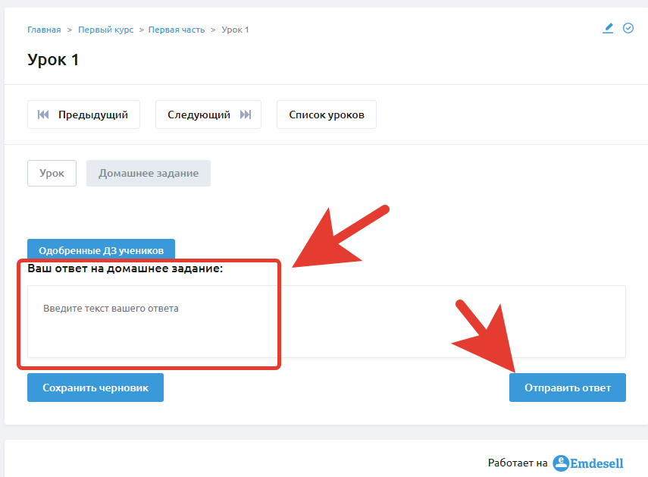The image size is (648, 477).
Task: Open Первая часть breadcrumb link
Action: [177, 30]
